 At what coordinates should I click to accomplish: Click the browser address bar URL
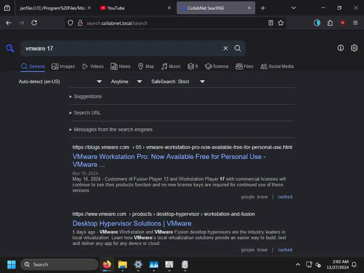pos(117,23)
